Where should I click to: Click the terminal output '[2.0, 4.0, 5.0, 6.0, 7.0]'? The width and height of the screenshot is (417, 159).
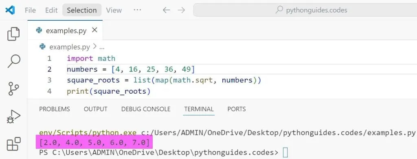click(x=94, y=142)
